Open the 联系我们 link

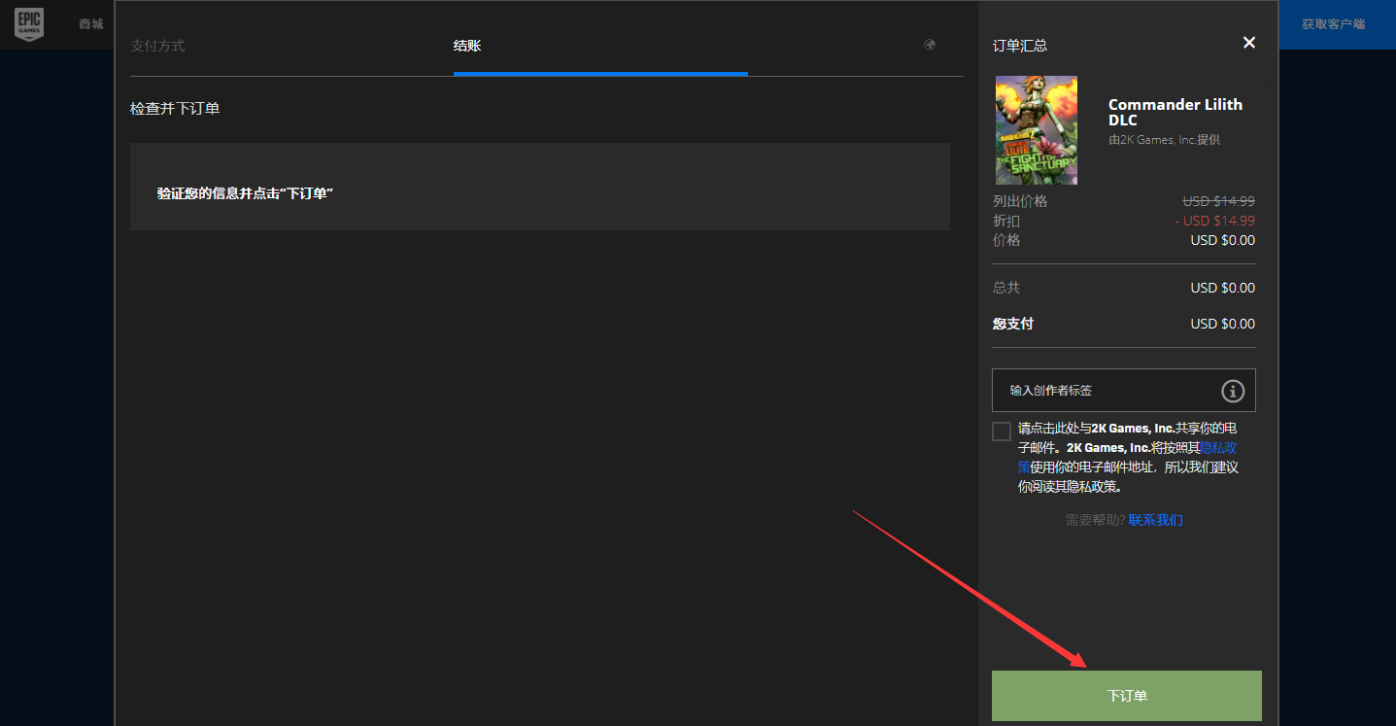1155,520
